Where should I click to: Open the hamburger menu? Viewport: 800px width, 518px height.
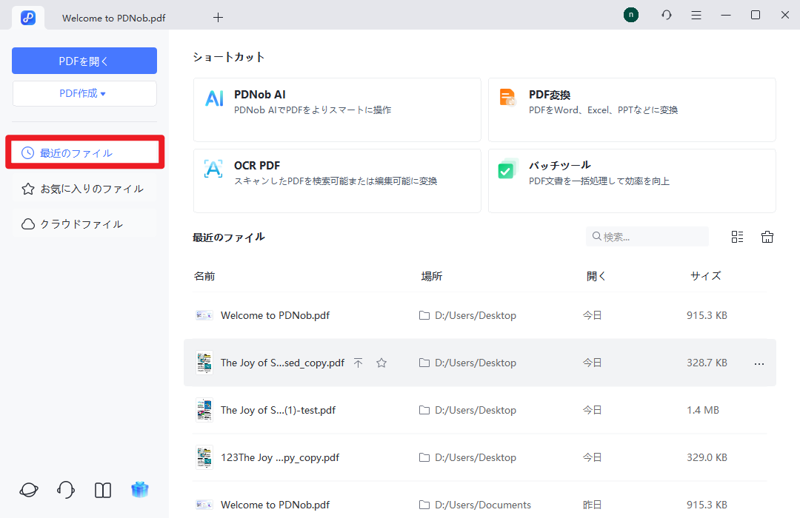696,15
